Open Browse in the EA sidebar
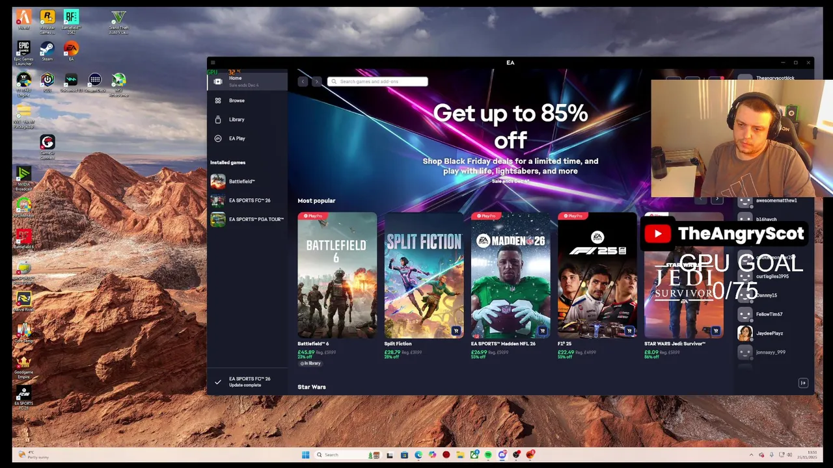833x468 pixels. [x=247, y=100]
